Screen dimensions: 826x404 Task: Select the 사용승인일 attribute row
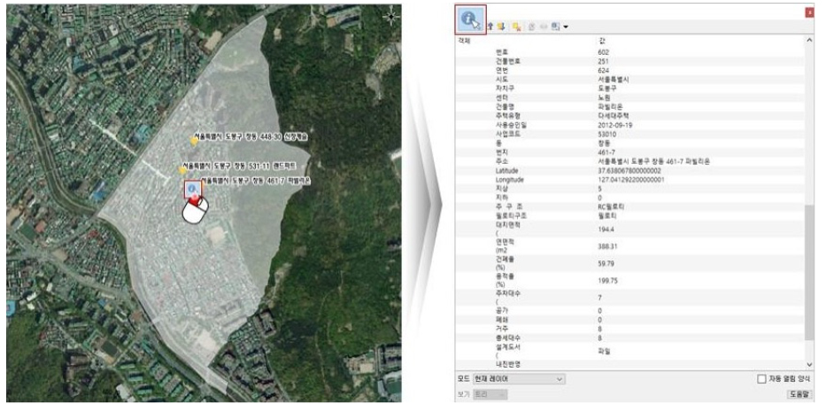click(629, 125)
